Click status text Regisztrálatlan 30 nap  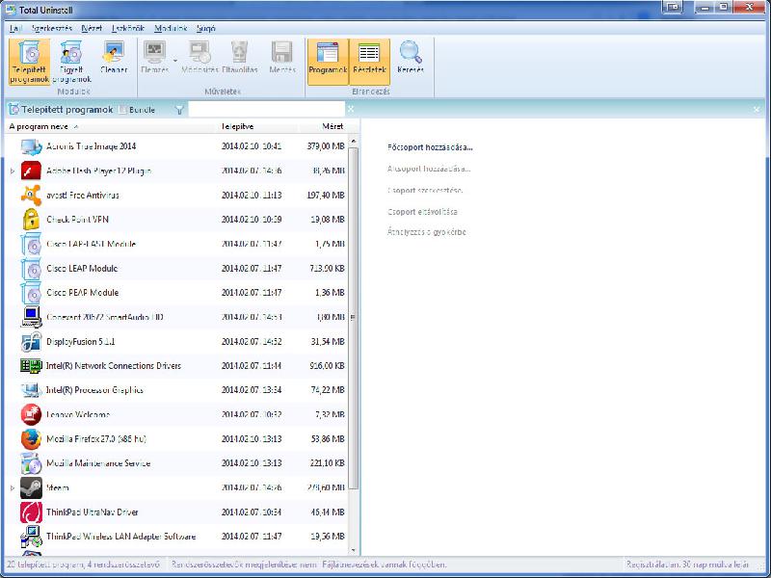[688, 565]
